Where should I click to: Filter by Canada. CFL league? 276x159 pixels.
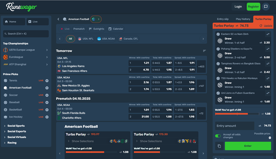(128, 39)
